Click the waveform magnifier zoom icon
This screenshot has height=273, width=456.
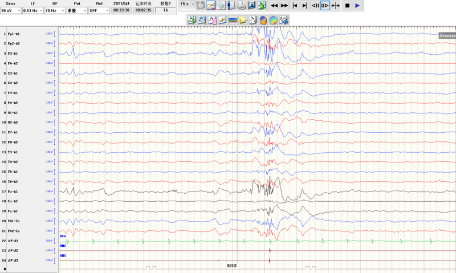201,20
